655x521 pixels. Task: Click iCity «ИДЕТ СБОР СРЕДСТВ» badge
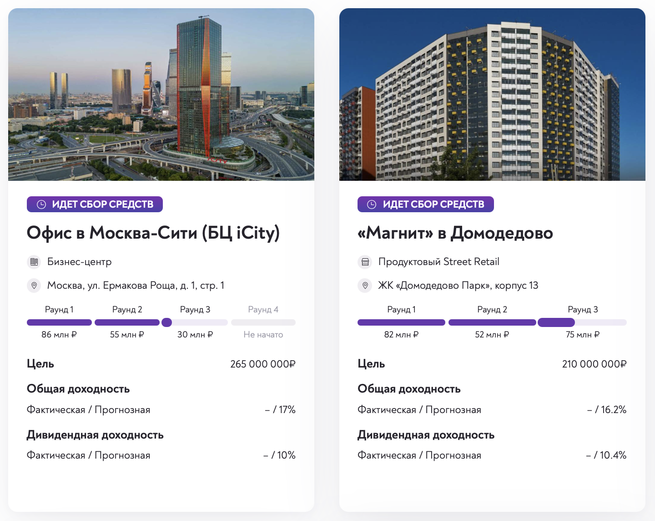[x=95, y=204]
